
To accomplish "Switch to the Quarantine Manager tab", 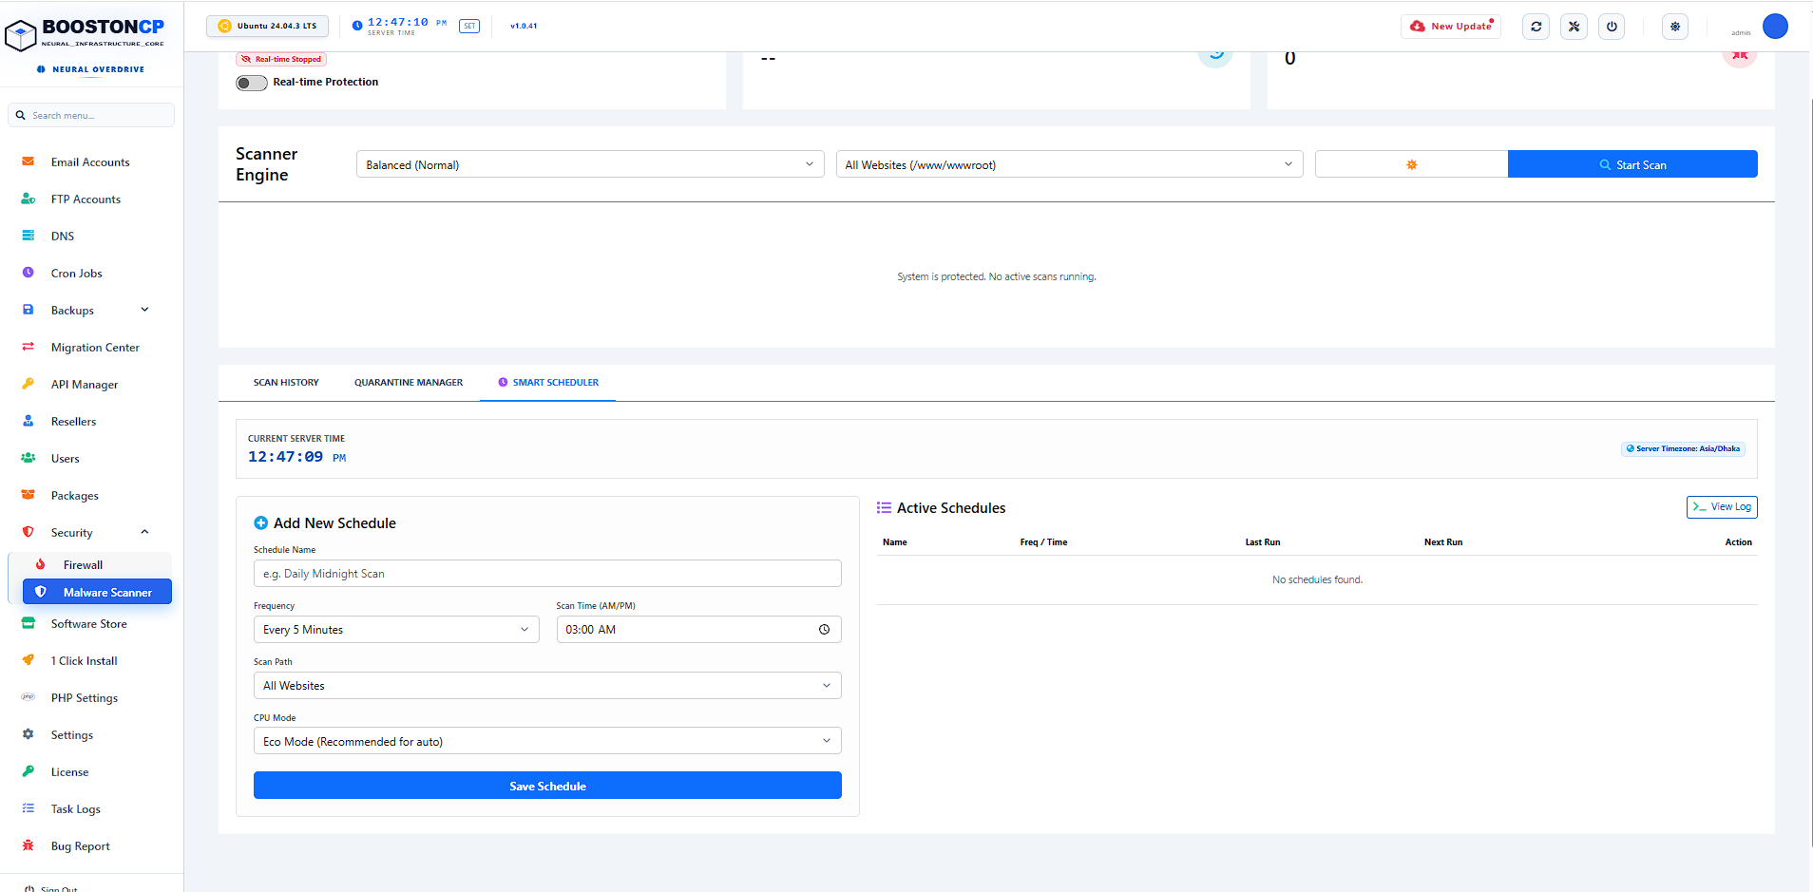I will tap(409, 383).
